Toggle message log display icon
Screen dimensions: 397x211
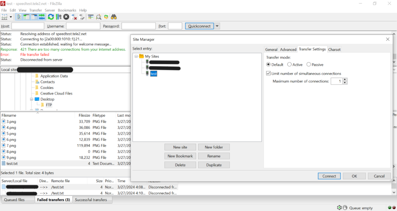19,17
